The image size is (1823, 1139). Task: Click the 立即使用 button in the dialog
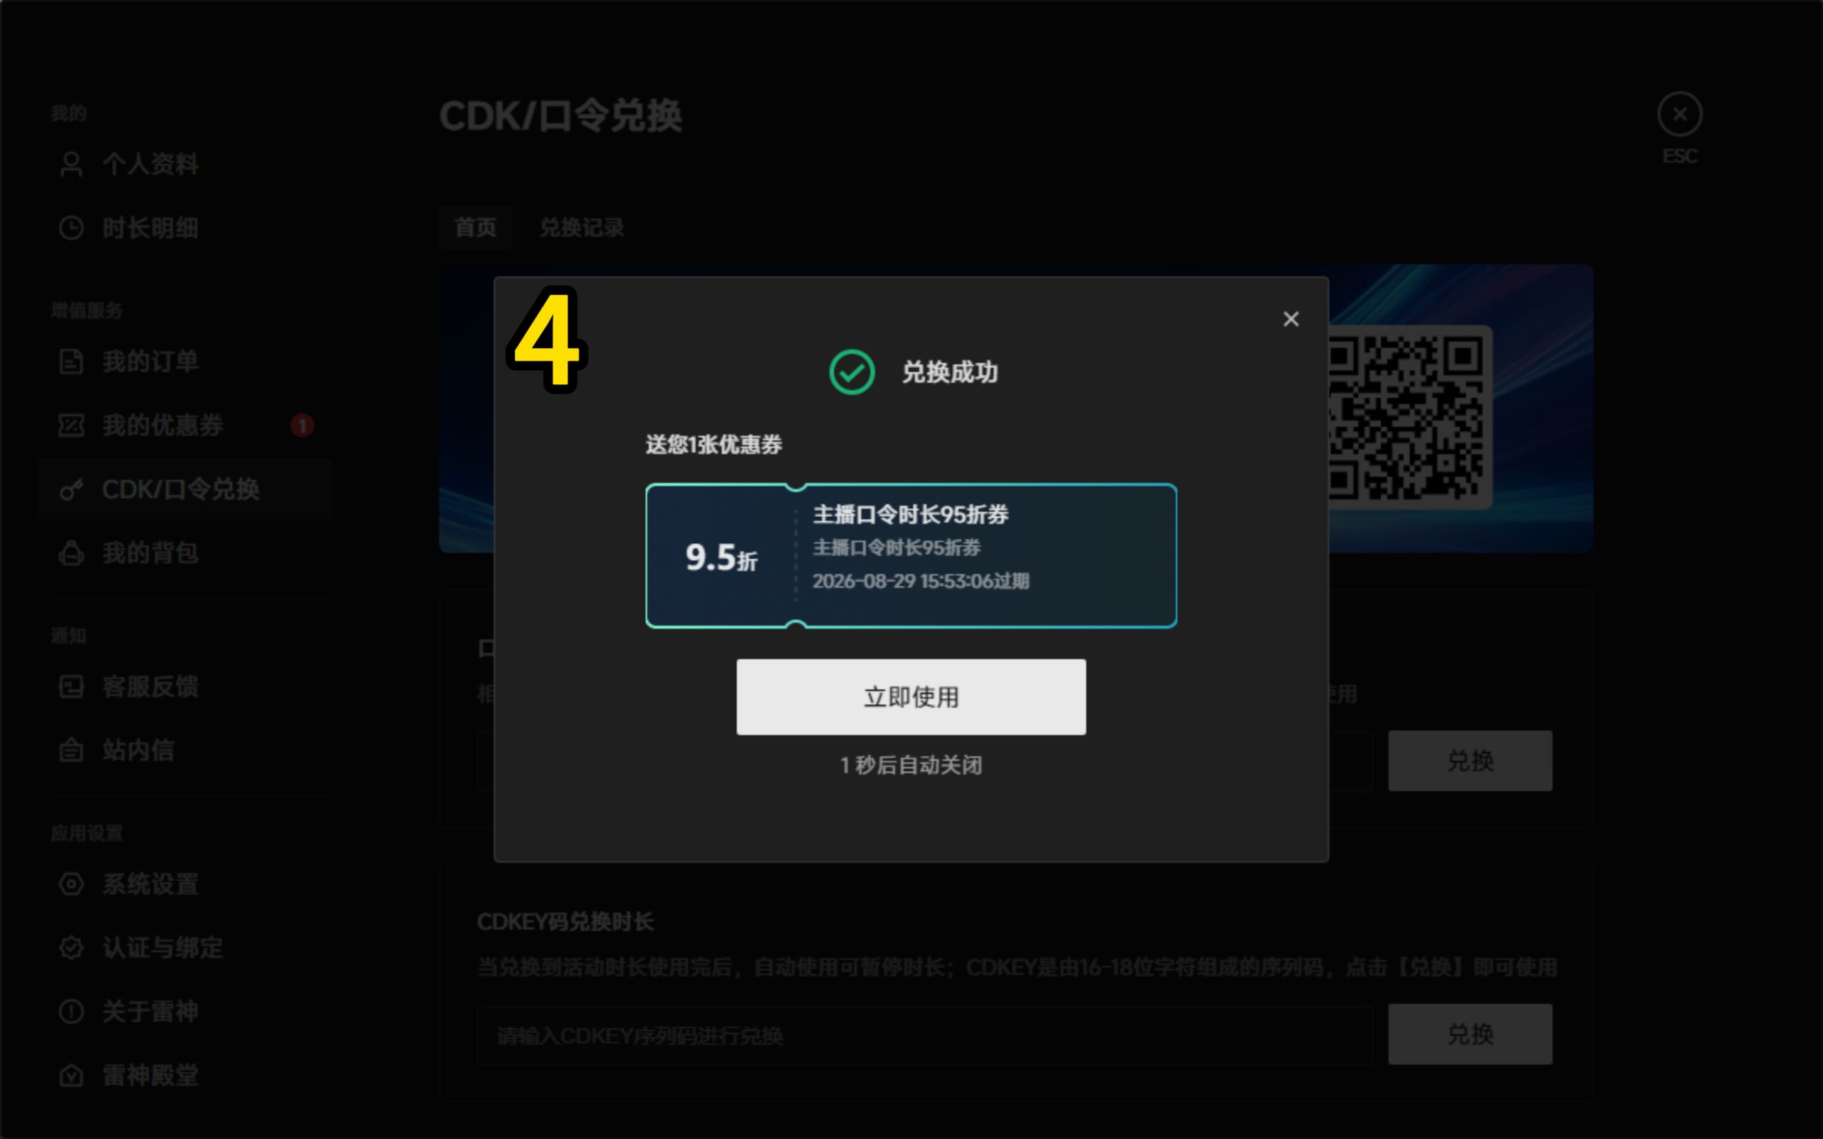pos(911,697)
